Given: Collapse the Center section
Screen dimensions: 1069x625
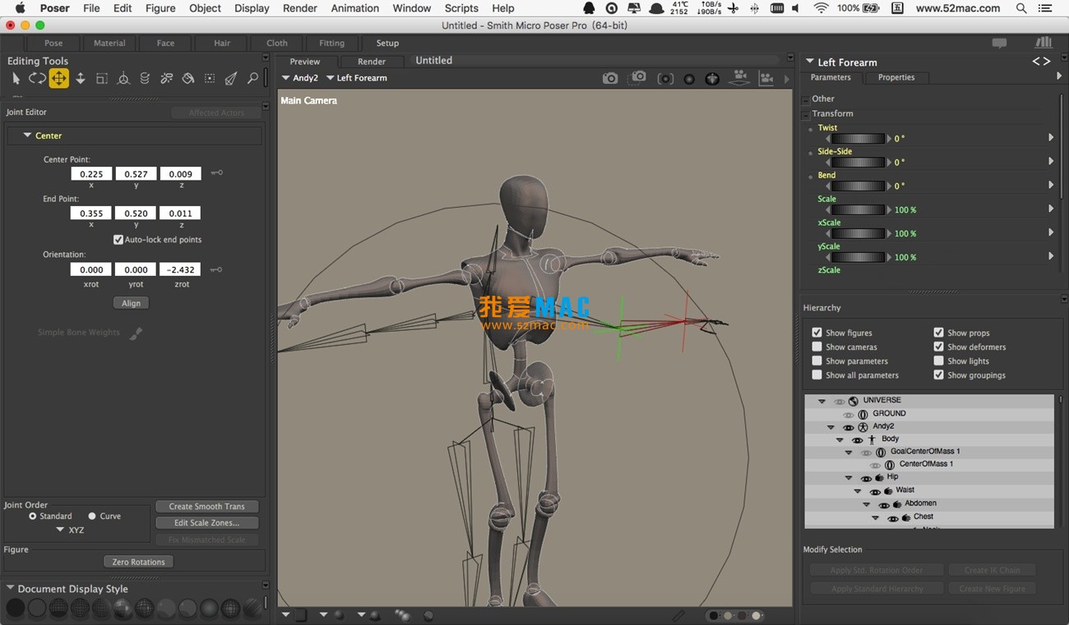Looking at the screenshot, I should coord(27,136).
